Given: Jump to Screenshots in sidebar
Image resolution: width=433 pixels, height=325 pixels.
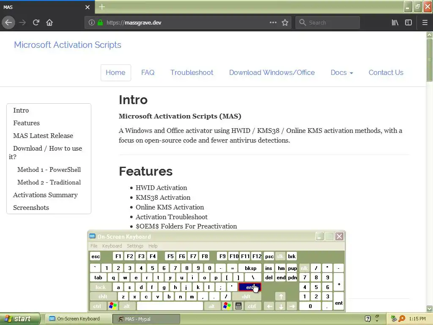Looking at the screenshot, I should [31, 208].
